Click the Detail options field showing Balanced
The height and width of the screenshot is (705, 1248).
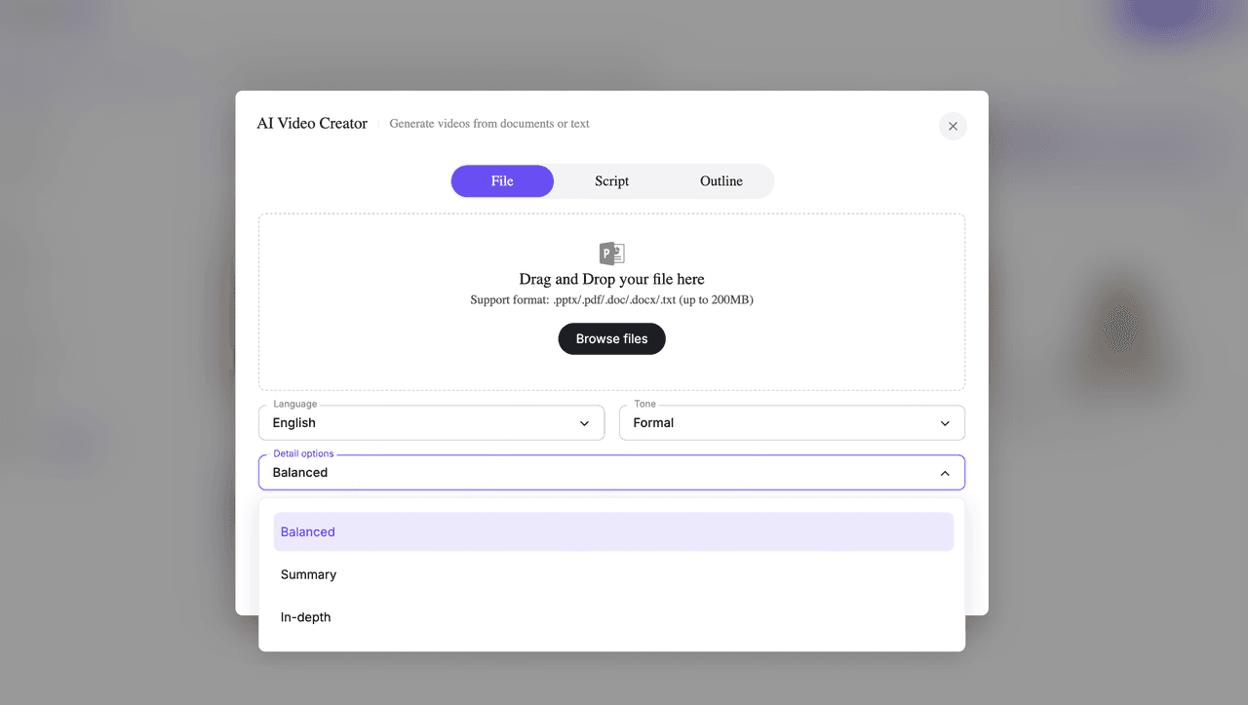point(585,473)
